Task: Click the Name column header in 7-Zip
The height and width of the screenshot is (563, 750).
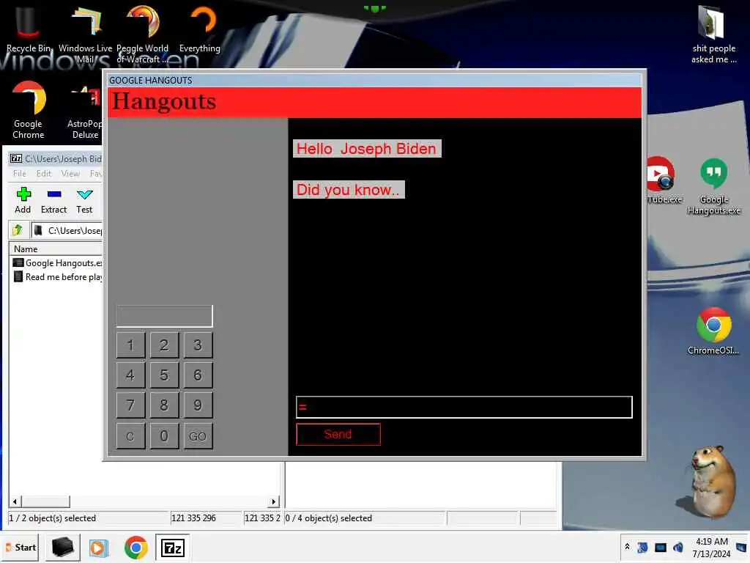Action: pyautogui.click(x=56, y=249)
